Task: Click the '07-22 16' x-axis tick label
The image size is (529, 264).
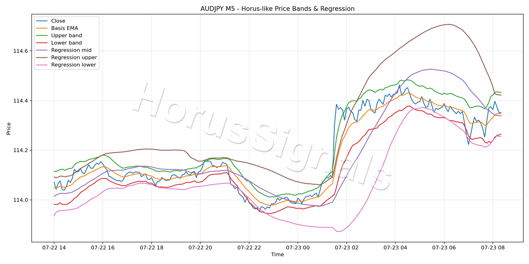Action: [103, 247]
